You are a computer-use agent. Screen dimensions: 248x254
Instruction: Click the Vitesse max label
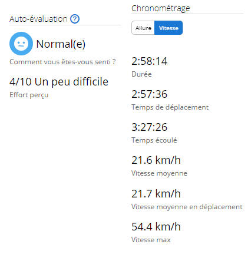151,240
